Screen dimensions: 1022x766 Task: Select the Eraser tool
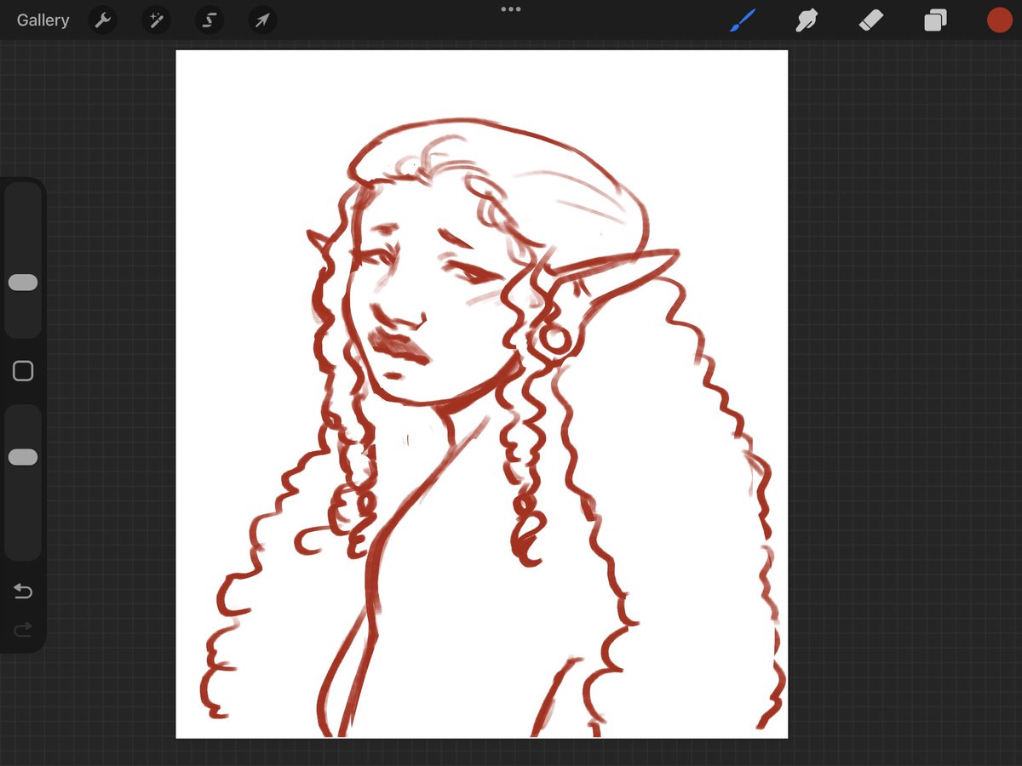point(871,20)
